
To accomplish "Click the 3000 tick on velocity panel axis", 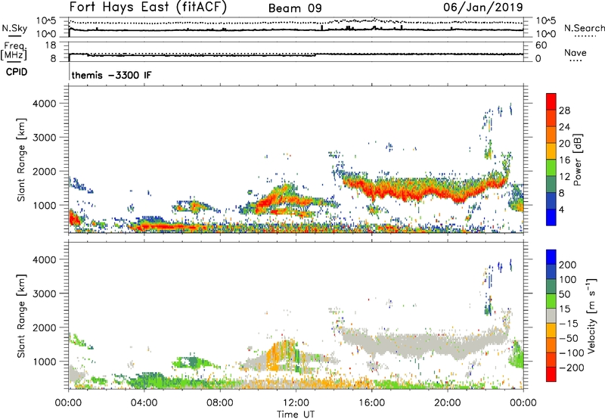I will pos(45,293).
